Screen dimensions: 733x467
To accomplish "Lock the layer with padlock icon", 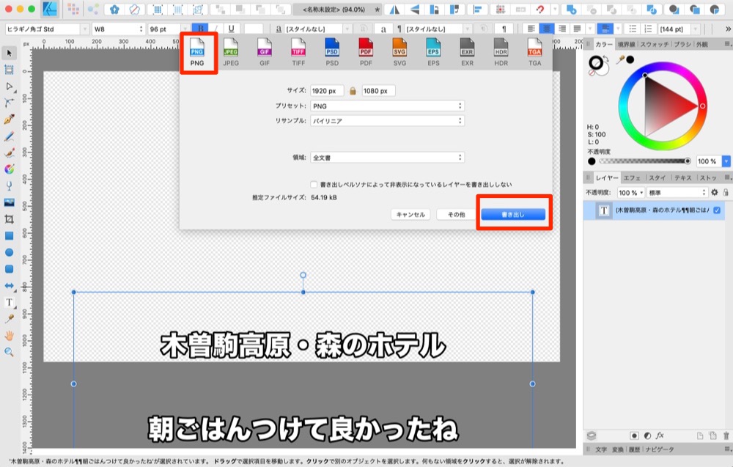I will coord(726,192).
